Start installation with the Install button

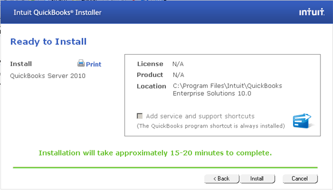pos(257,179)
